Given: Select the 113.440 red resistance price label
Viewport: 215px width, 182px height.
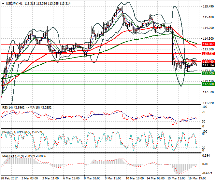Looking at the screenshot, I should point(208,61).
